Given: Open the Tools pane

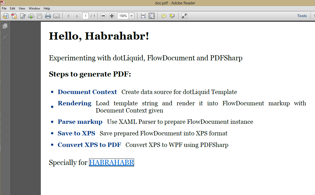Looking at the screenshot, I should point(302,16).
